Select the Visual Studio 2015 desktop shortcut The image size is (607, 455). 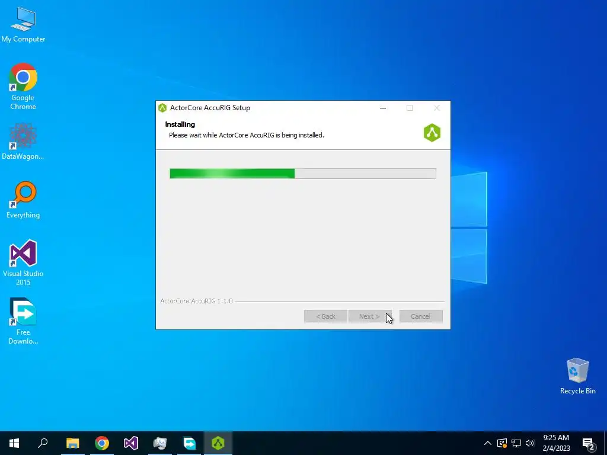[23, 262]
